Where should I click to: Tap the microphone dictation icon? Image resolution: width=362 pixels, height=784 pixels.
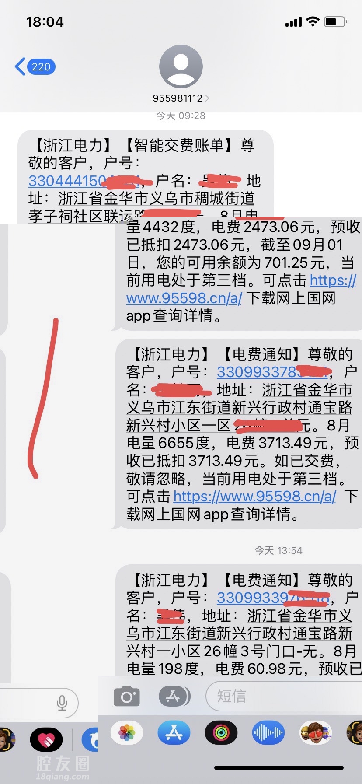[62, 703]
